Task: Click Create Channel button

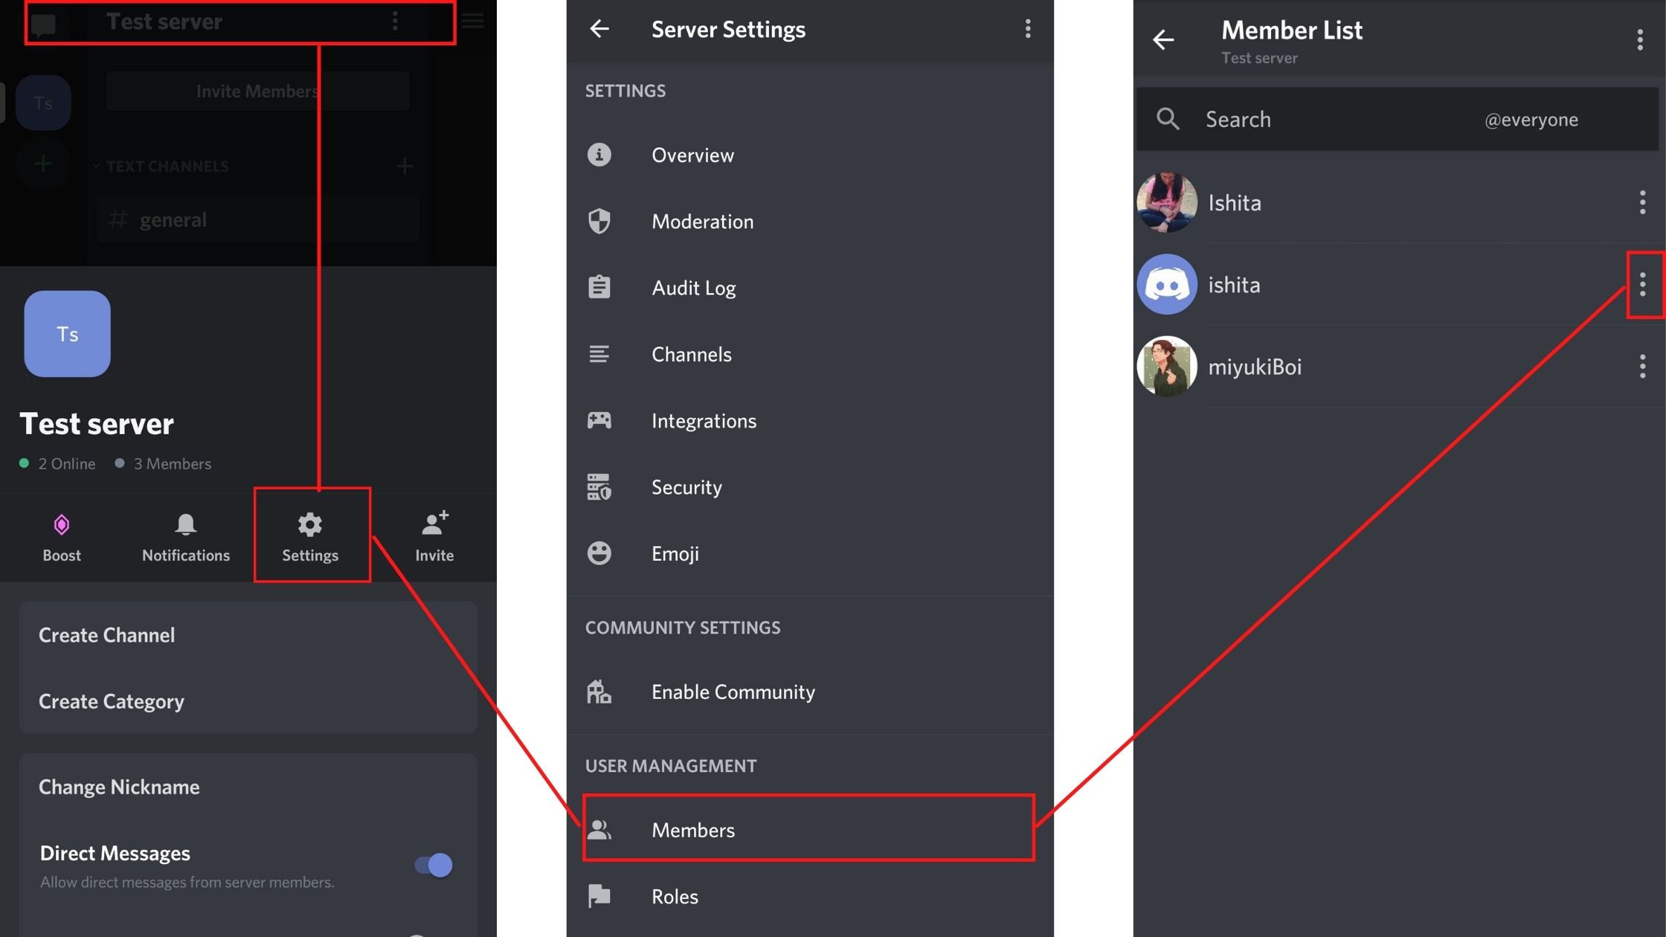Action: click(x=106, y=635)
